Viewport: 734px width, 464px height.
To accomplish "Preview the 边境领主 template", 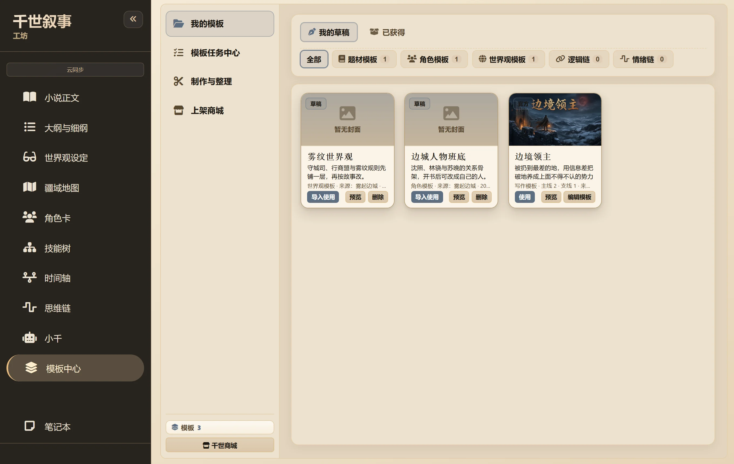I will point(551,197).
